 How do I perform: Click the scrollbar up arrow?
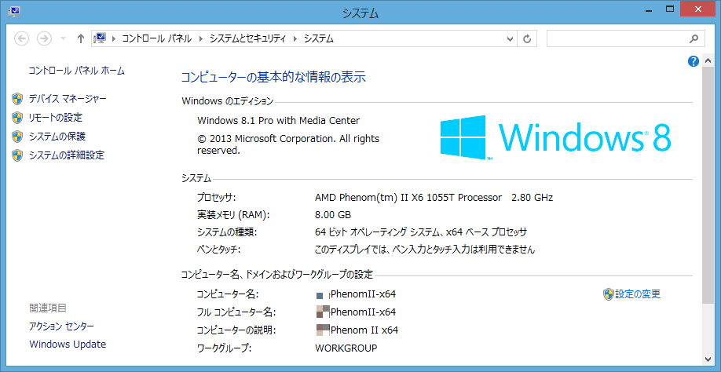click(708, 59)
